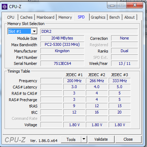The height and width of the screenshot is (147, 147).
Task: Switch to the Bench tab
Action: [x=115, y=17]
